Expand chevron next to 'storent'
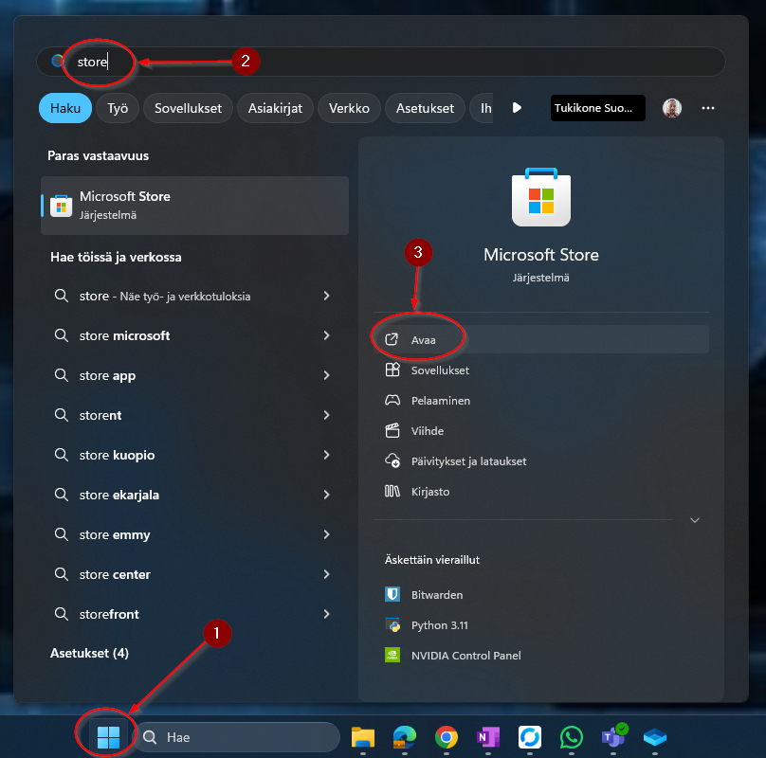 [x=326, y=415]
